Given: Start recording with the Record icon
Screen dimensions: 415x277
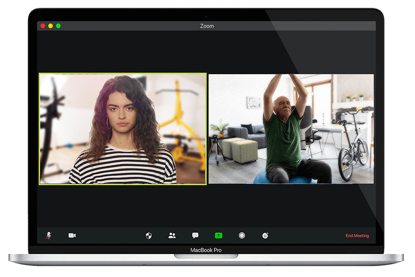Looking at the screenshot, I should click(x=242, y=235).
